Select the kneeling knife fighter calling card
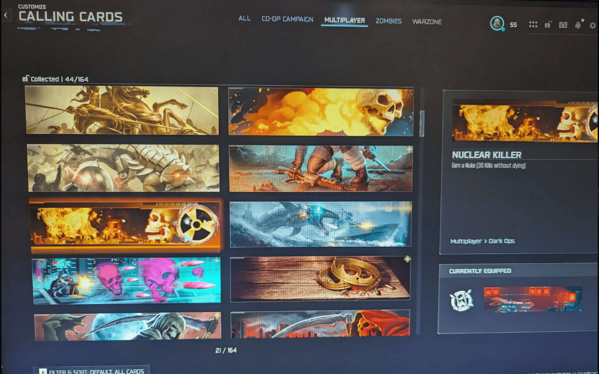This screenshot has height=374, width=599. [320, 169]
